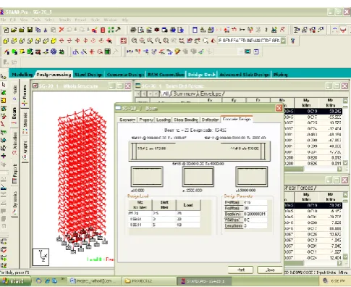Open the greyed combo box in third toolbar
This screenshot has height=287, width=351.
(229, 51)
